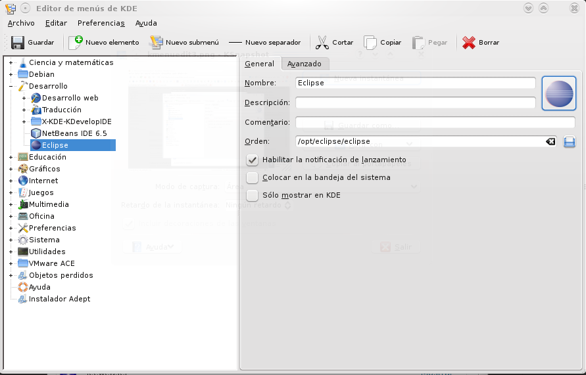The image size is (586, 375).
Task: Click the Utilidades icon in the tree
Action: 23,252
